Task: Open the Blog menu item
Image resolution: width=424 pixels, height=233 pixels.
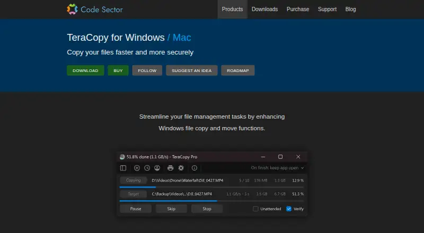Action: 350,9
